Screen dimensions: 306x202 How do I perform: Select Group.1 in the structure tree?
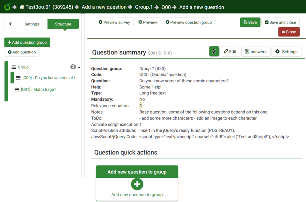tap(25, 67)
